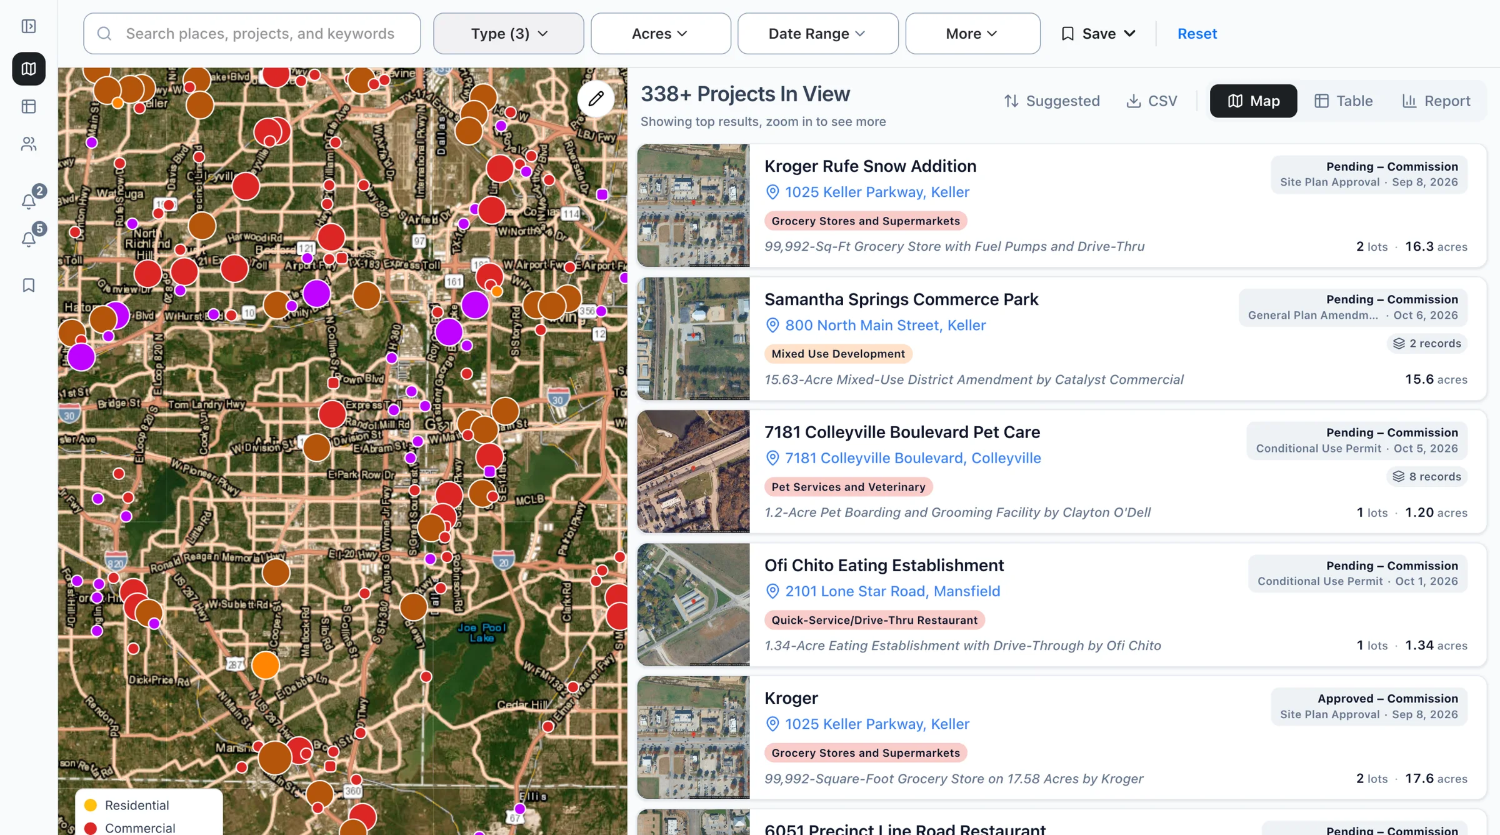Screen dimensions: 1500x835
Task: Open the people/team sidebar icon
Action: (29, 144)
